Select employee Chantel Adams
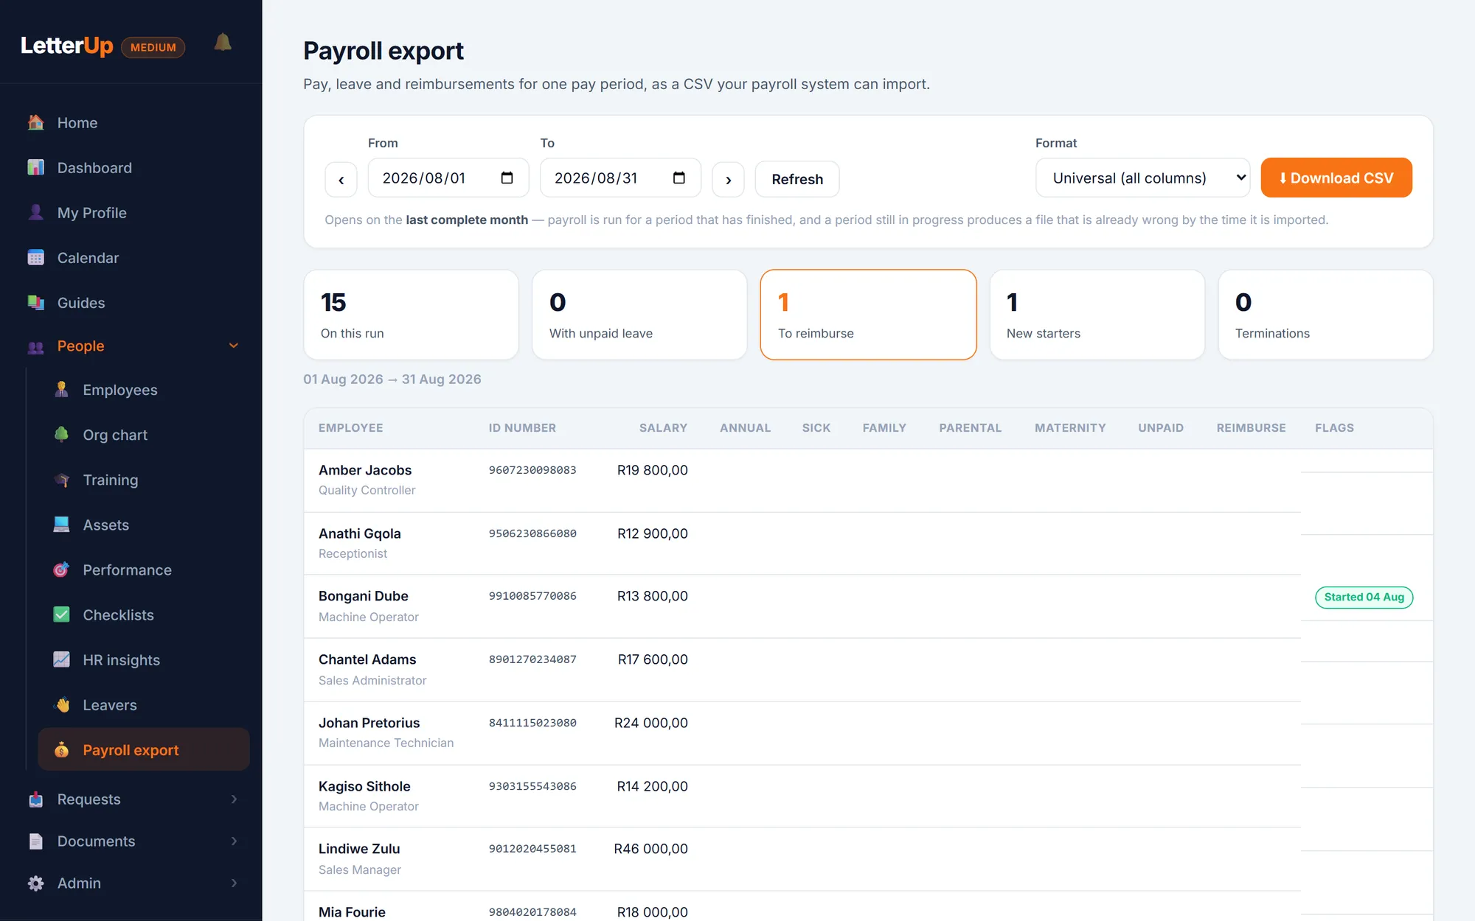Screen dimensions: 1475x921 367,659
